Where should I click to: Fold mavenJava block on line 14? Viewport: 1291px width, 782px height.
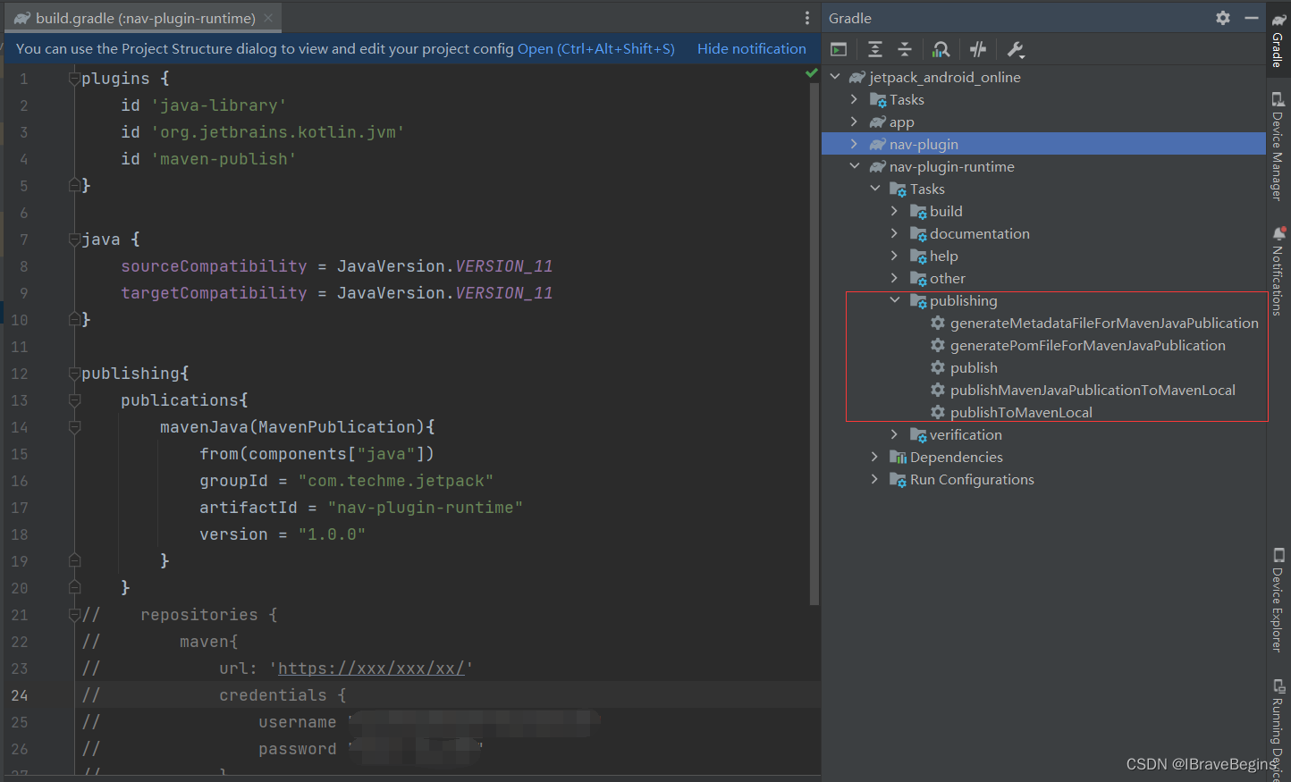(75, 427)
